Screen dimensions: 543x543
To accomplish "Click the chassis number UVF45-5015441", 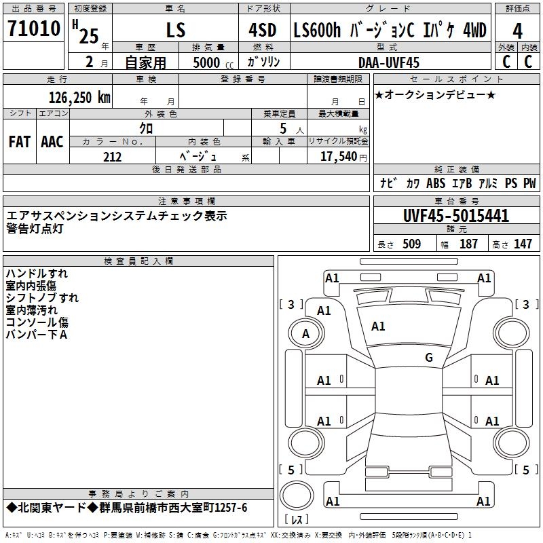I will pos(456,216).
